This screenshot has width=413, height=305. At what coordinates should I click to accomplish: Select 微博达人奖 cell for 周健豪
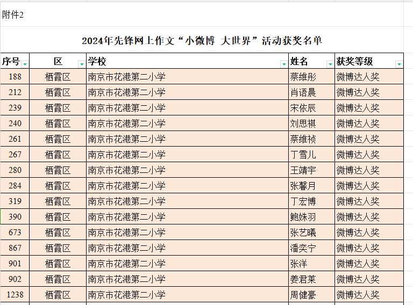(x=369, y=294)
